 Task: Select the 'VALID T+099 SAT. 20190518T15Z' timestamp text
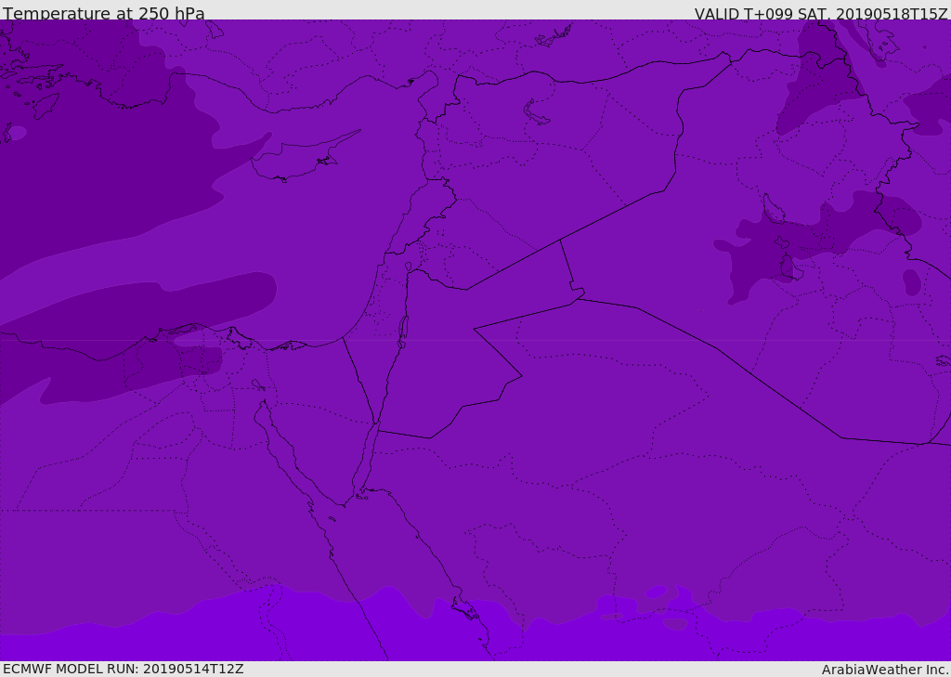coord(821,14)
